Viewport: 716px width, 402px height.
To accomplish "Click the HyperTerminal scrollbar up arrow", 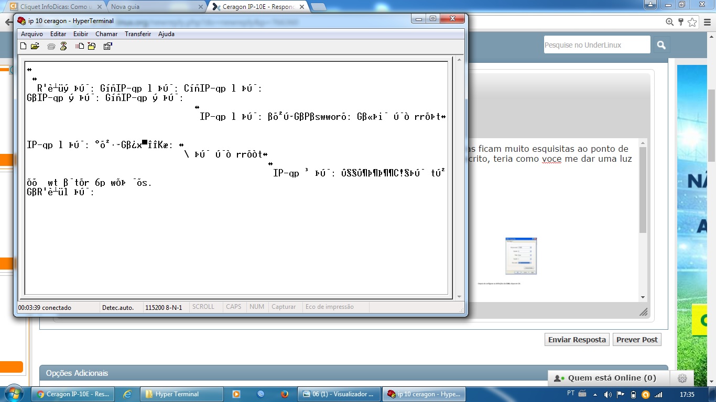I will point(460,60).
